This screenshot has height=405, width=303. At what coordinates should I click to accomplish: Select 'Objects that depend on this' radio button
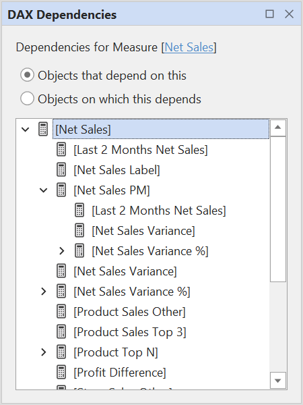tap(27, 75)
